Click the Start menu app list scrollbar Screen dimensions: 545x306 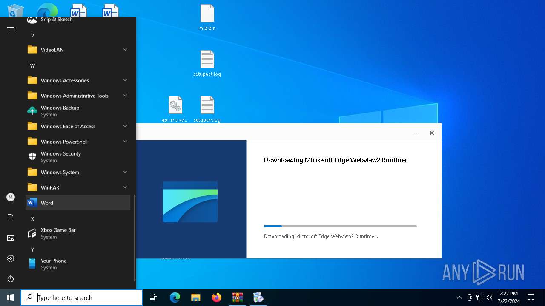(x=135, y=238)
